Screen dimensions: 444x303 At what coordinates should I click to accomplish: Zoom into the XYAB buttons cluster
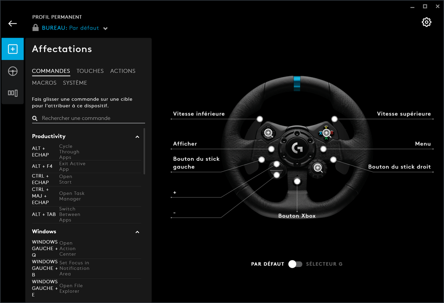[326, 133]
